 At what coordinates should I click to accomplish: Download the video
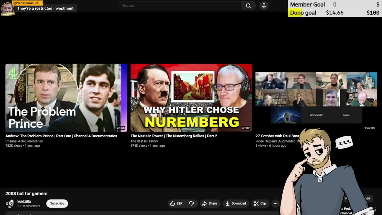[235, 203]
